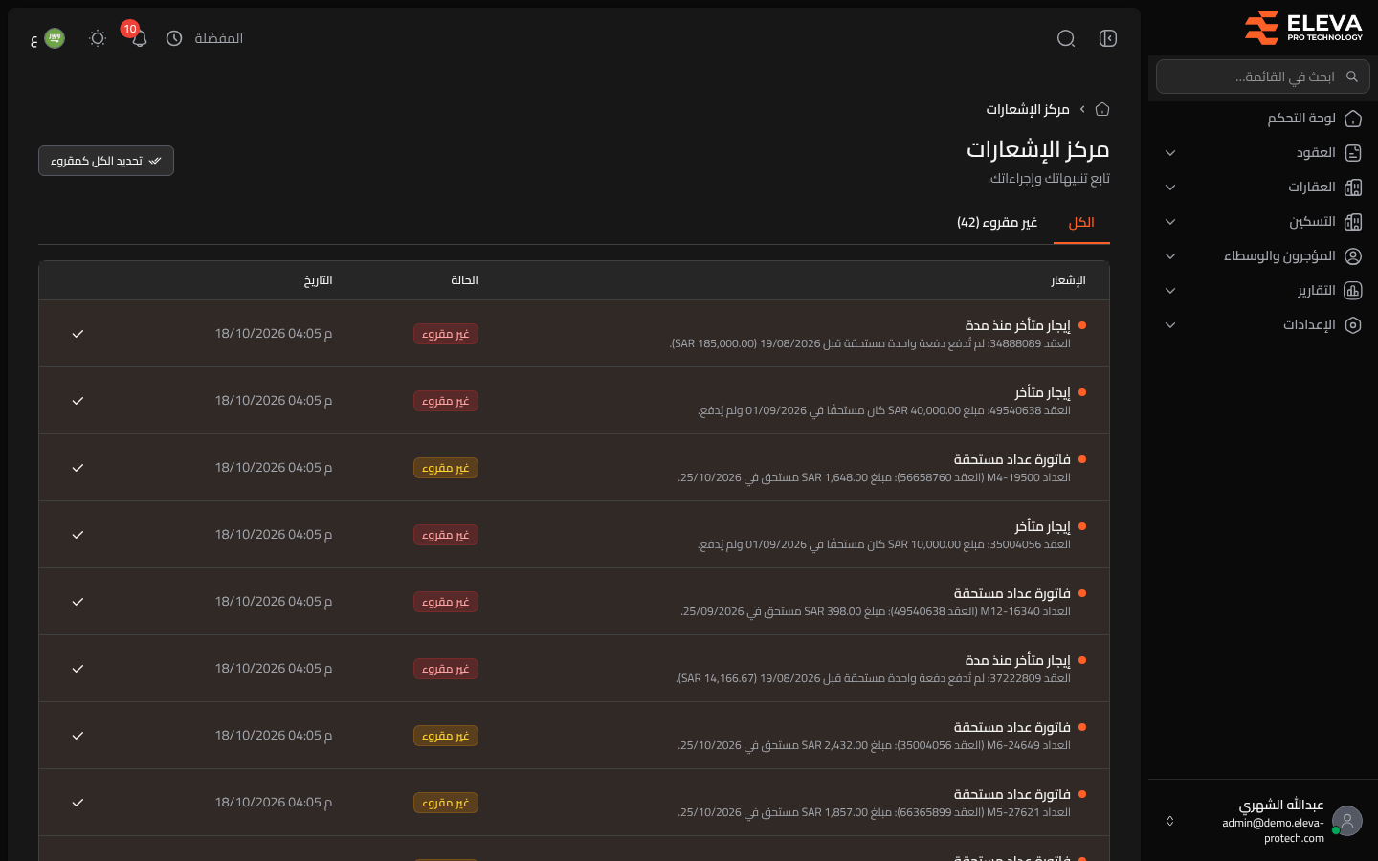Mark contract 35004056 overdue rent notification read
1378x861 pixels.
point(78,535)
